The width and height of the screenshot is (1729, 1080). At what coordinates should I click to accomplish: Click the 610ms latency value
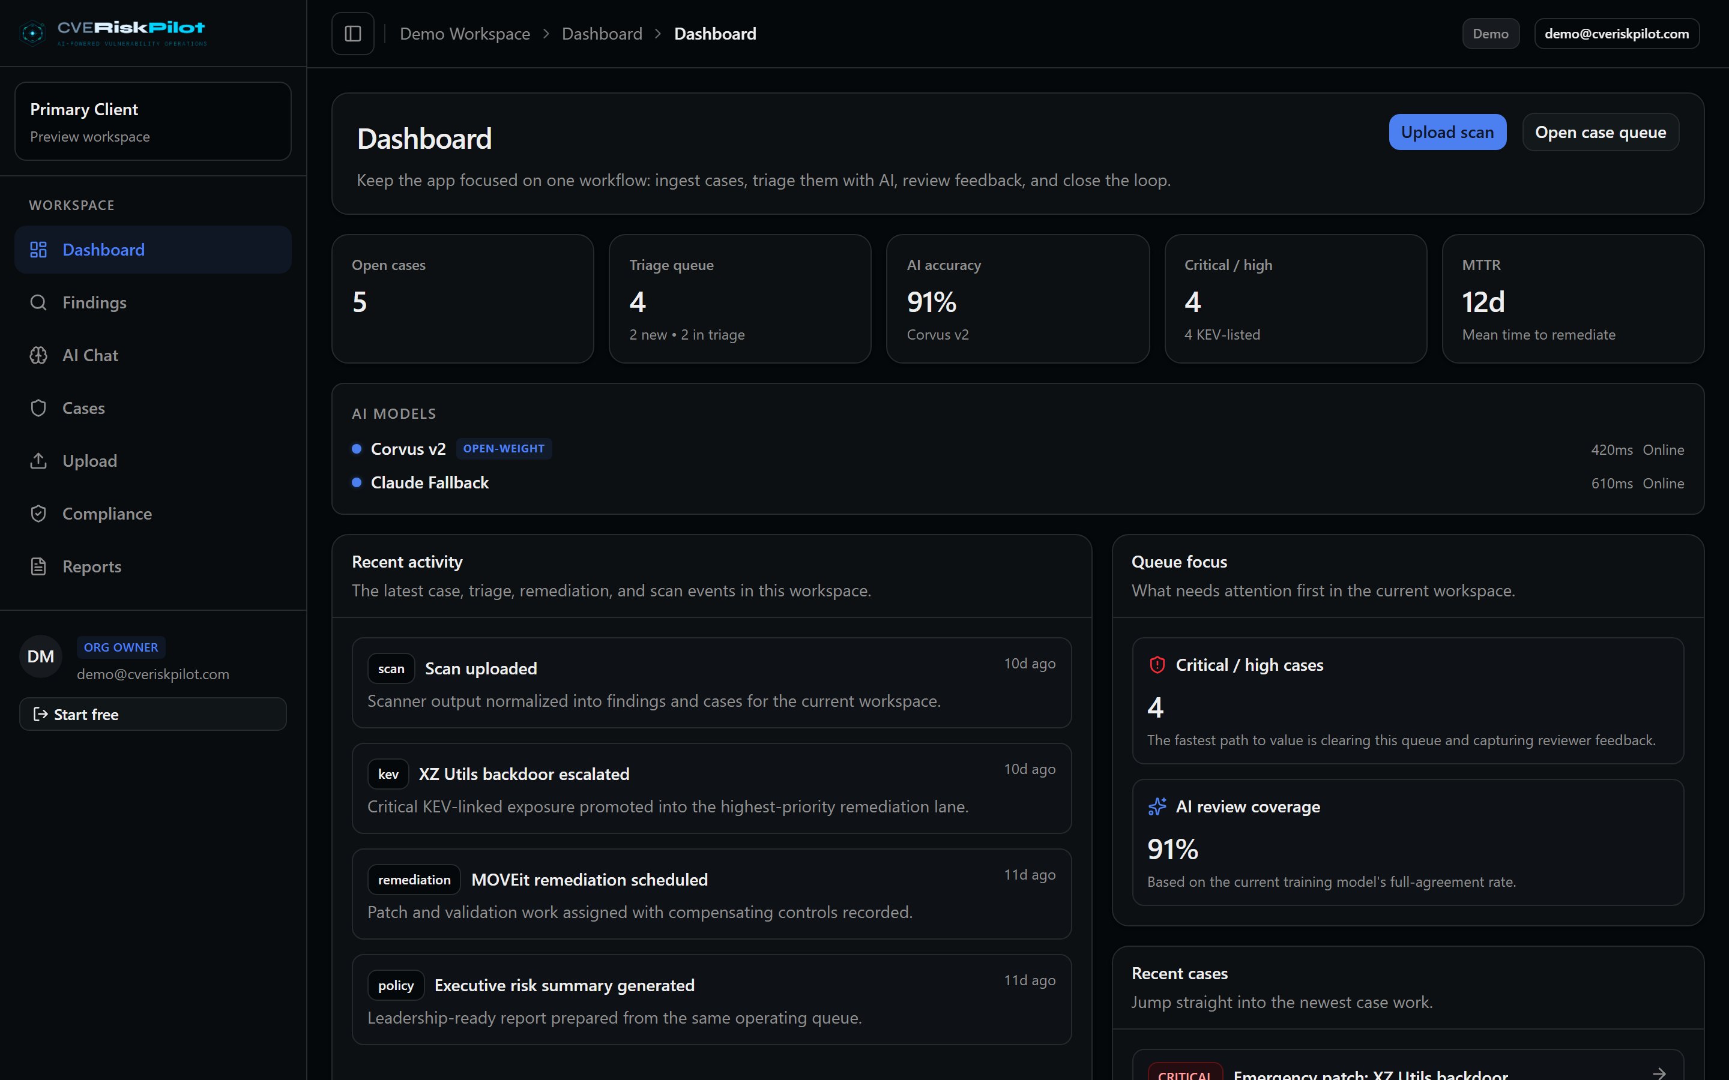(x=1611, y=484)
